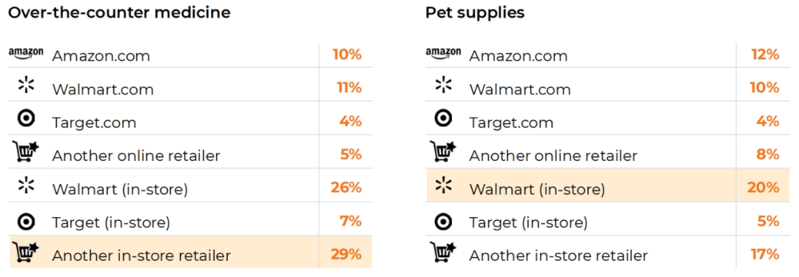Viewport: 799px width, 277px height.
Task: Click cart icon for Another in-store retailer in Pet supplies
Action: [442, 252]
